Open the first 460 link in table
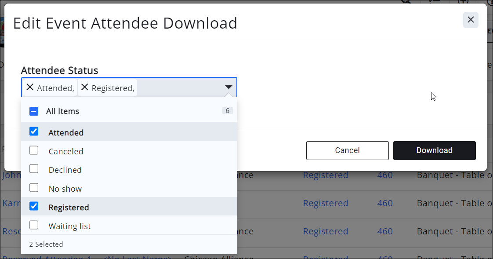Image resolution: width=493 pixels, height=259 pixels. [x=384, y=175]
